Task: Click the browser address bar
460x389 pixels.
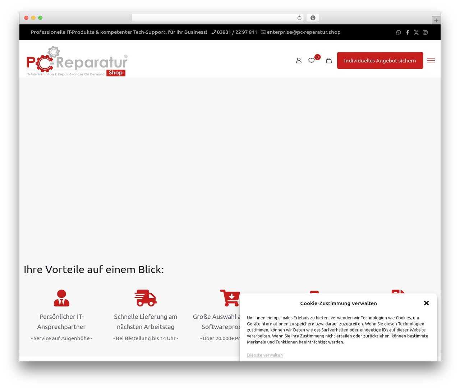Action: [x=217, y=18]
